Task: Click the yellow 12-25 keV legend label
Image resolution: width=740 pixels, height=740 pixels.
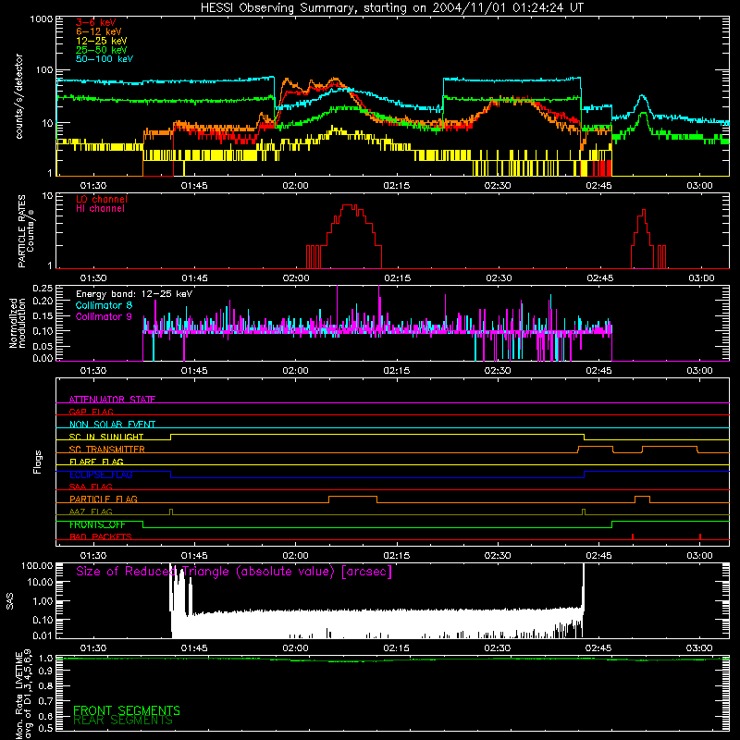Action: (101, 41)
